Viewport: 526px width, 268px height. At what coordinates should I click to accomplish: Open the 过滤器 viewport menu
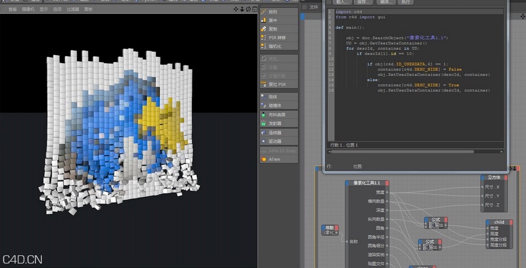73,9
